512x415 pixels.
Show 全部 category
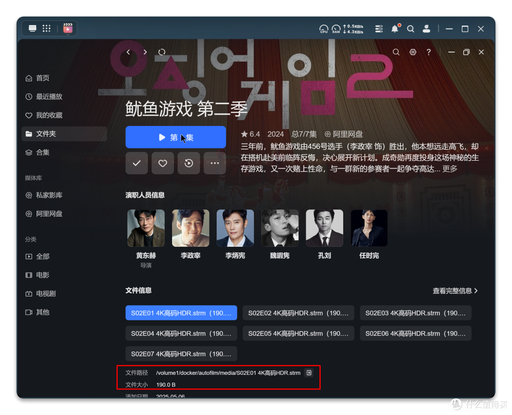coord(64,256)
